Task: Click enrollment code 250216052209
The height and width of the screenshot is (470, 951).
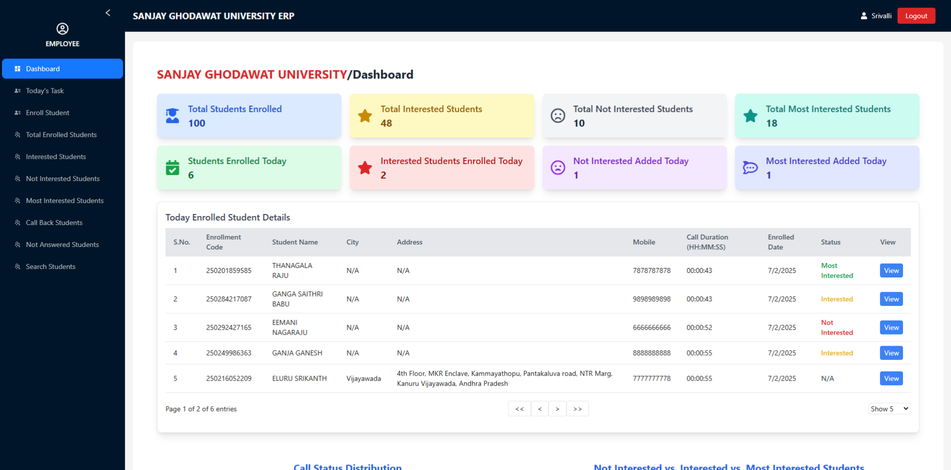Action: click(229, 378)
